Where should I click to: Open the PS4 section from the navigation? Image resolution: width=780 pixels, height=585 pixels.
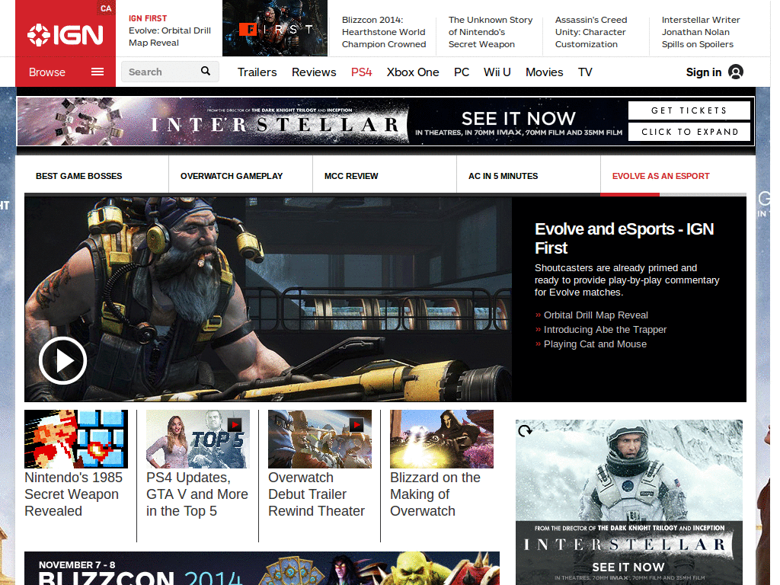tap(361, 72)
